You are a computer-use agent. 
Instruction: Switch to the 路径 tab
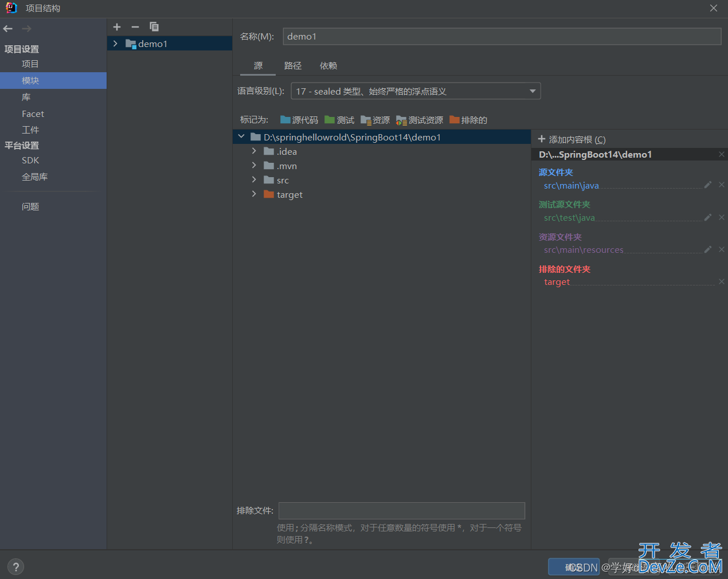(x=293, y=66)
